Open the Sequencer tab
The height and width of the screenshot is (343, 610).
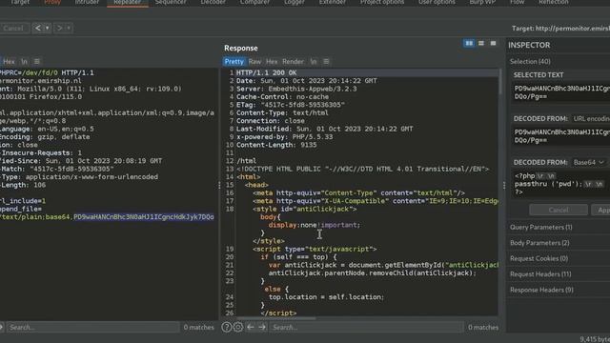[x=171, y=2]
